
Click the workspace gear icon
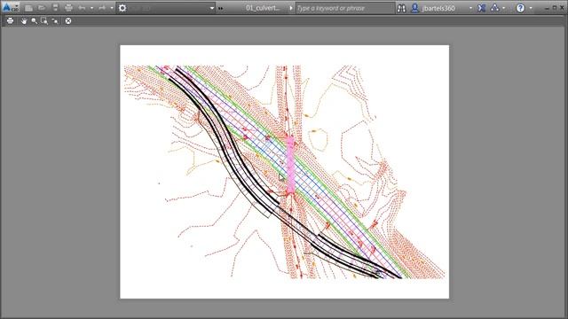pyautogui.click(x=122, y=8)
